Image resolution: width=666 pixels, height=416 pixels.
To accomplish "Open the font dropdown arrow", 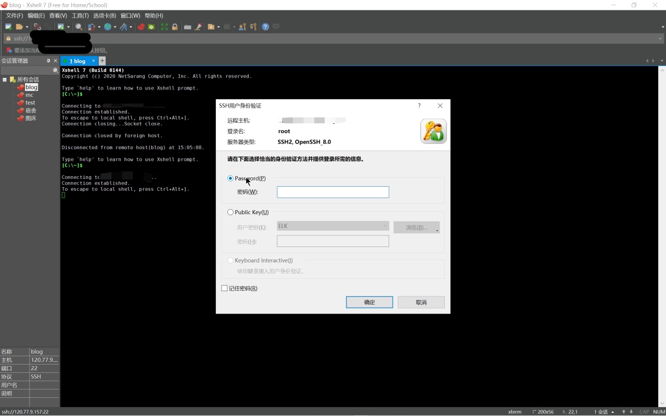I will coord(131,27).
